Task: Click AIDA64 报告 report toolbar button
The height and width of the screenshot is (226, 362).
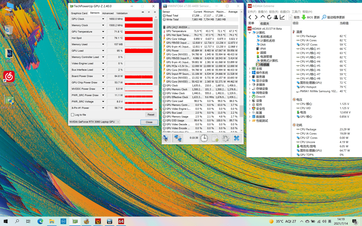Action: (x=294, y=17)
